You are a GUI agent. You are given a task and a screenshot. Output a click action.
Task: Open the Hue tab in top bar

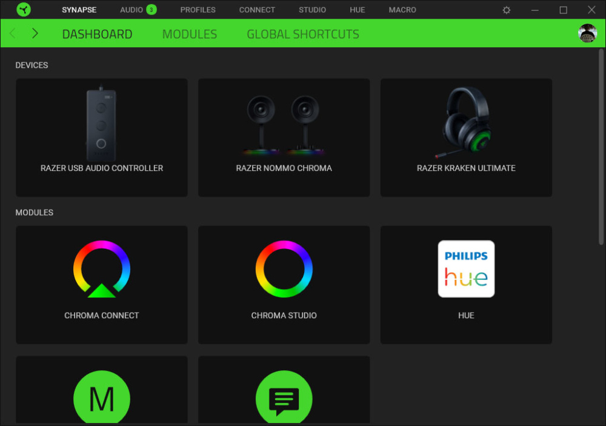[358, 10]
